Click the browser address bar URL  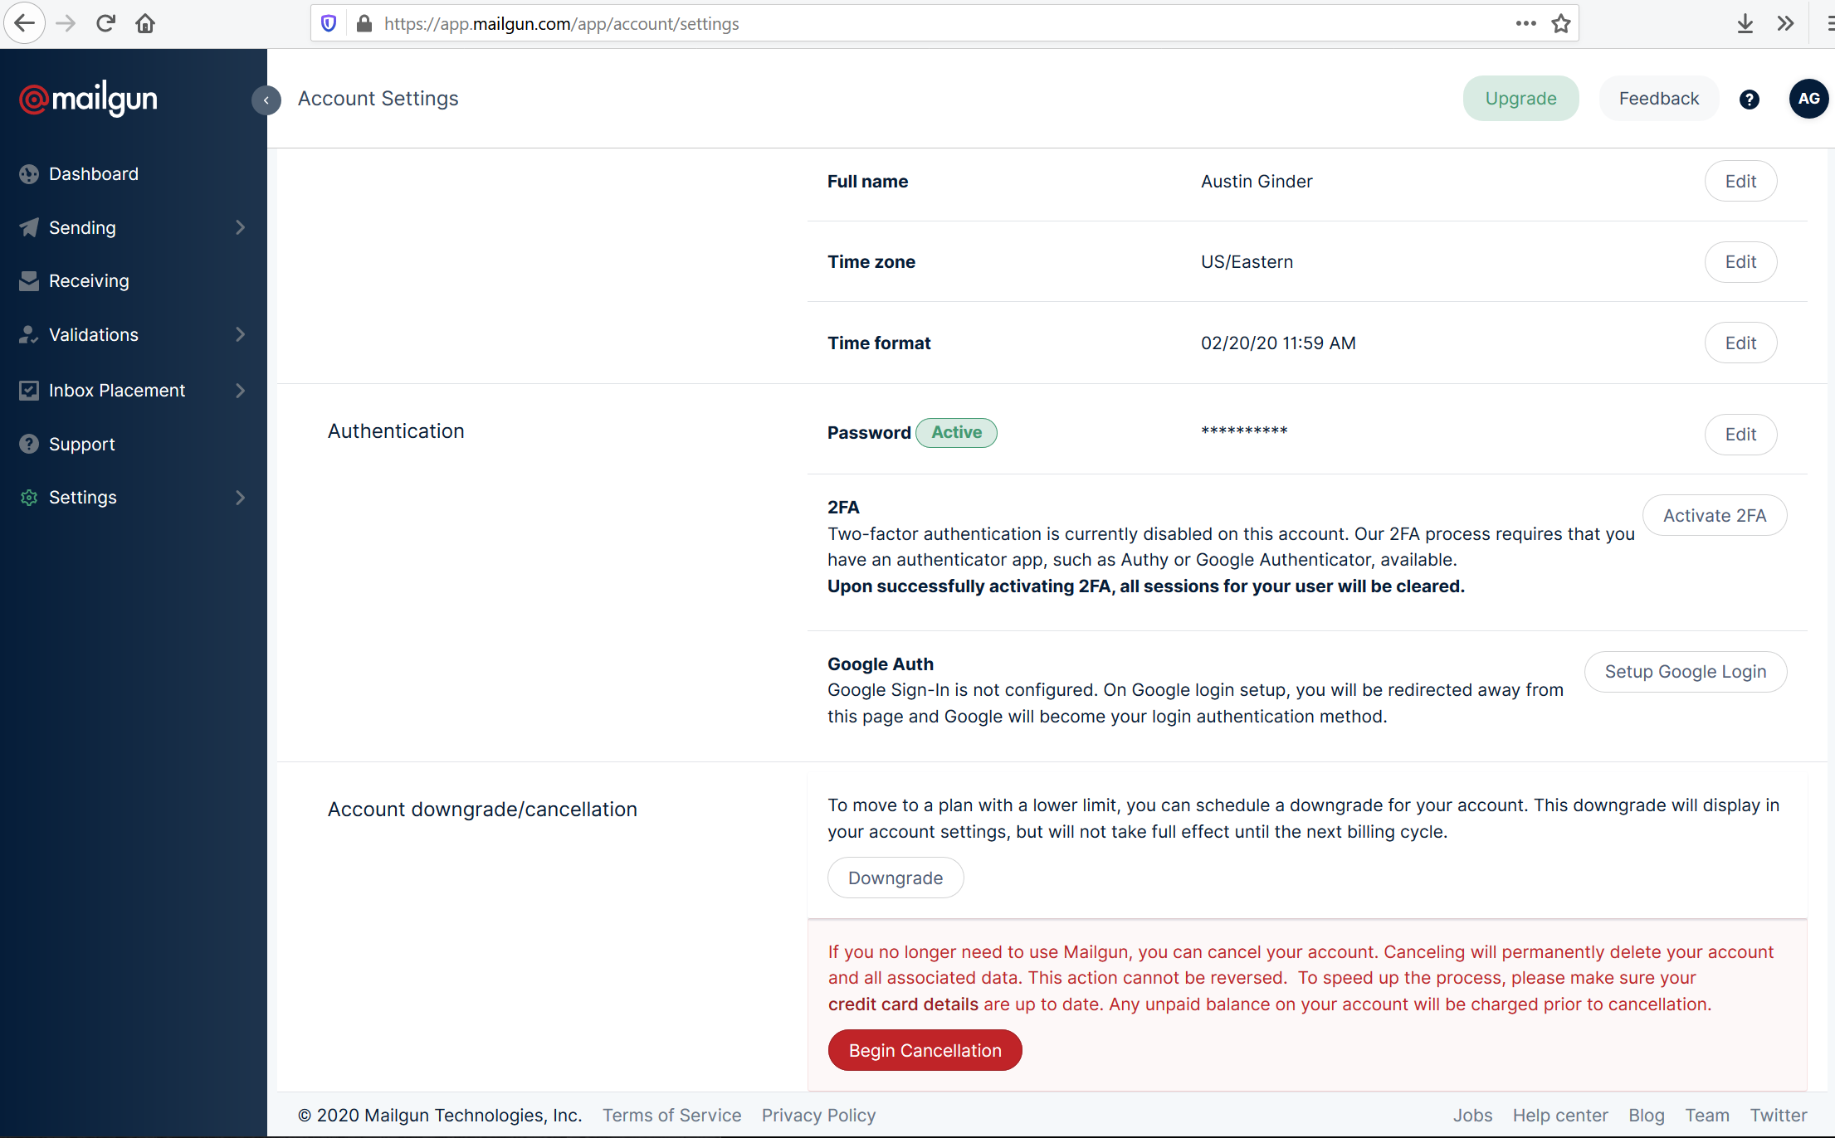pos(561,24)
